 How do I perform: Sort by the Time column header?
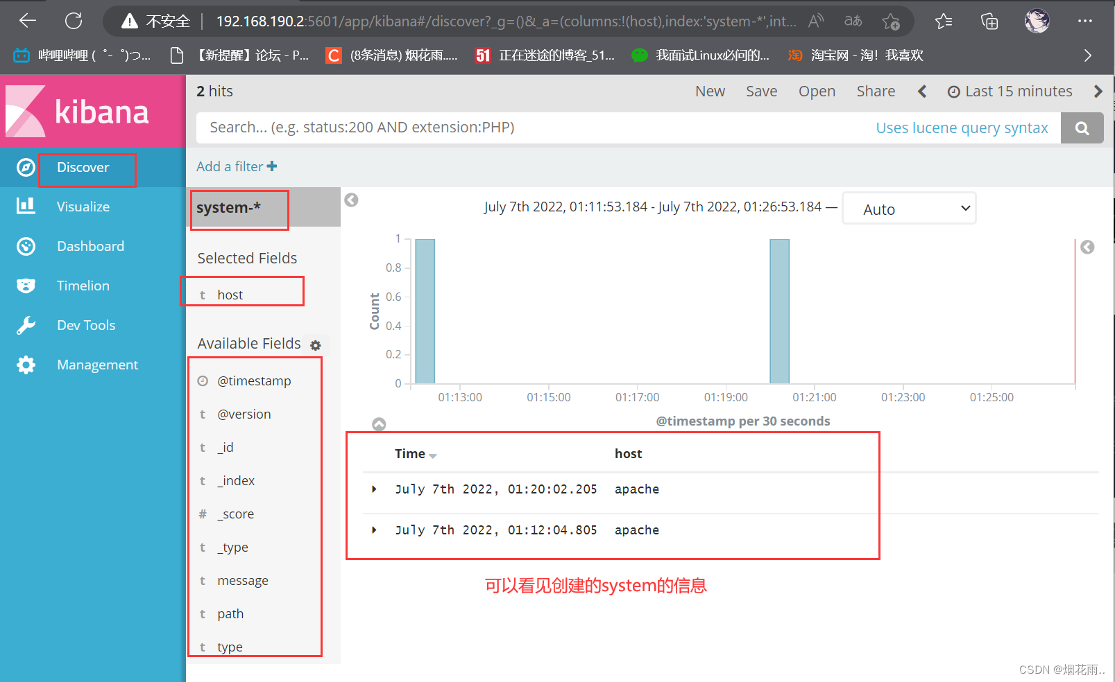coord(415,454)
